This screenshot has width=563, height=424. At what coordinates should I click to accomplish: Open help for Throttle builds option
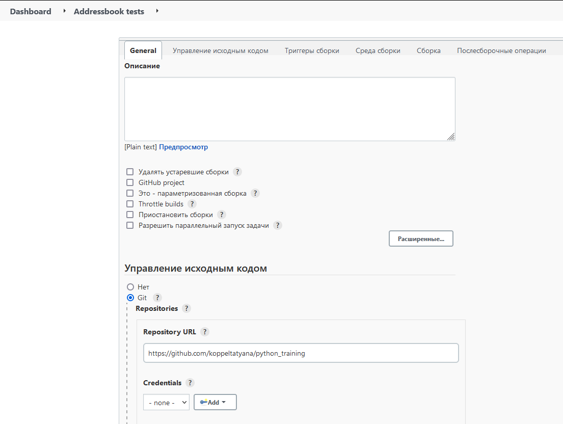[x=192, y=204]
